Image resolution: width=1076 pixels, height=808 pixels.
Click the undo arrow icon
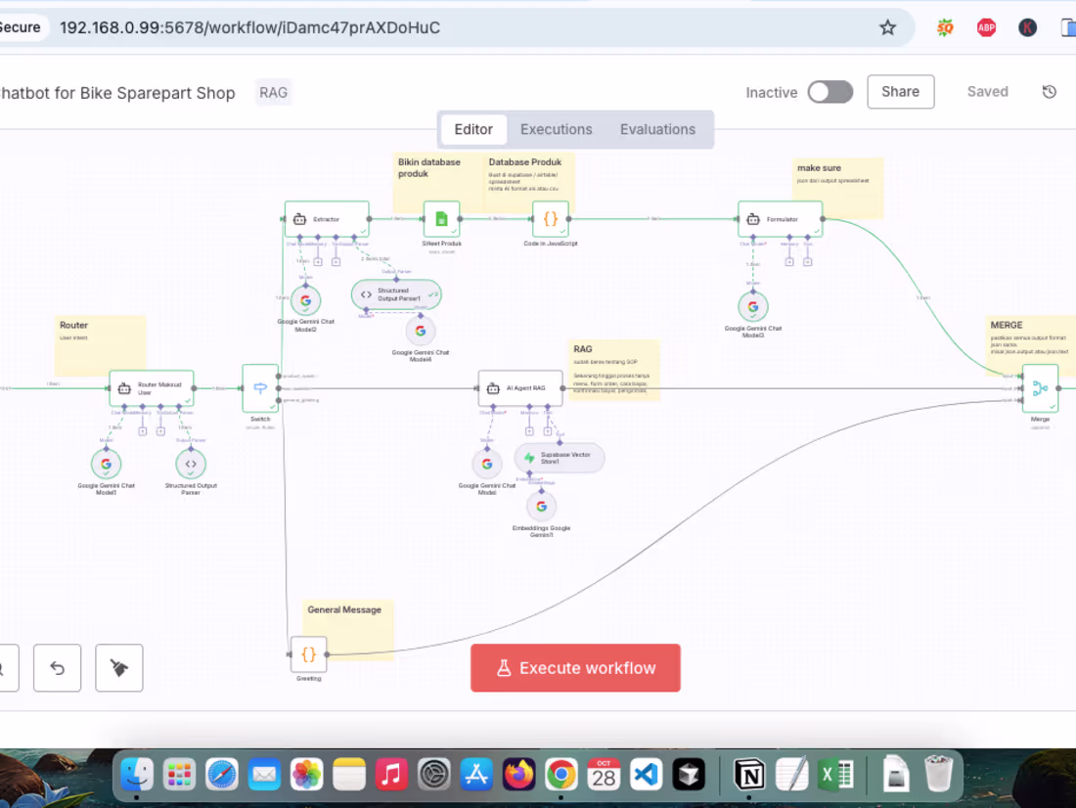[57, 668]
